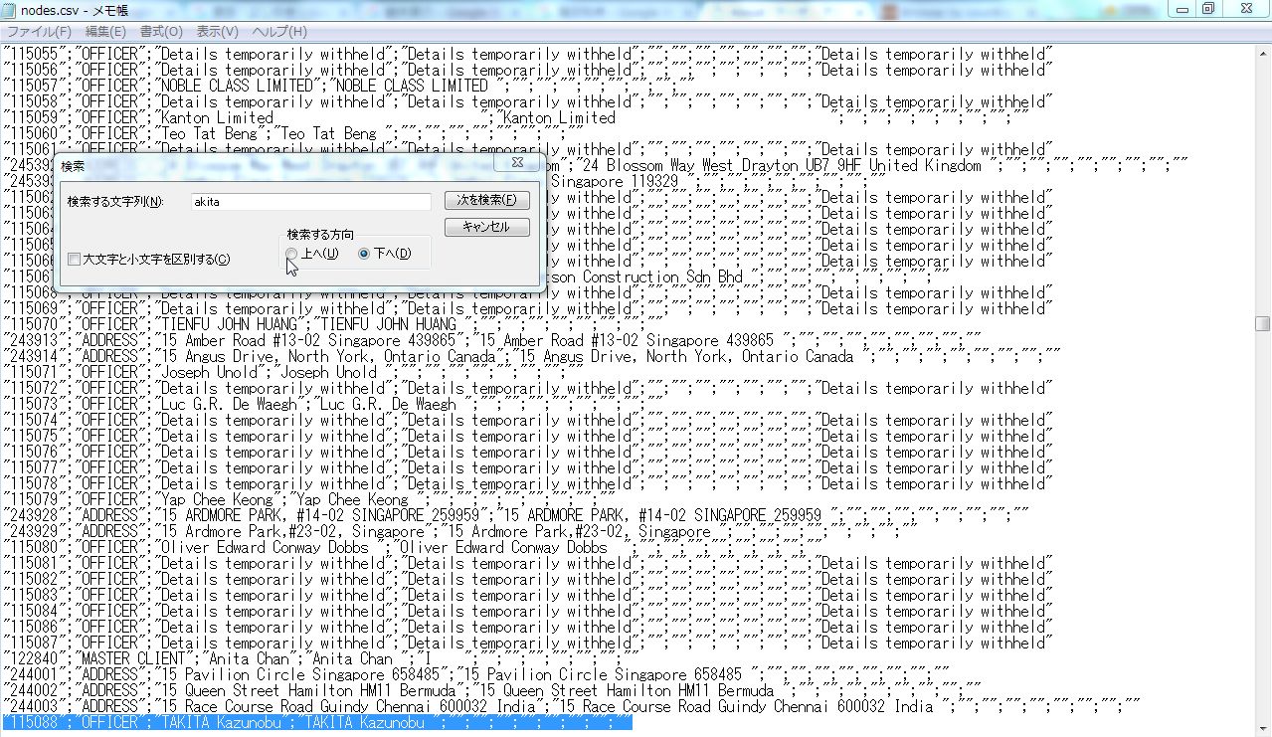
Task: Click the line starting with "115087"
Action: coord(528,644)
